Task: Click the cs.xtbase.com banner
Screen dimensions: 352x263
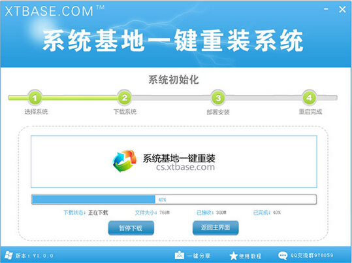Action: click(174, 162)
